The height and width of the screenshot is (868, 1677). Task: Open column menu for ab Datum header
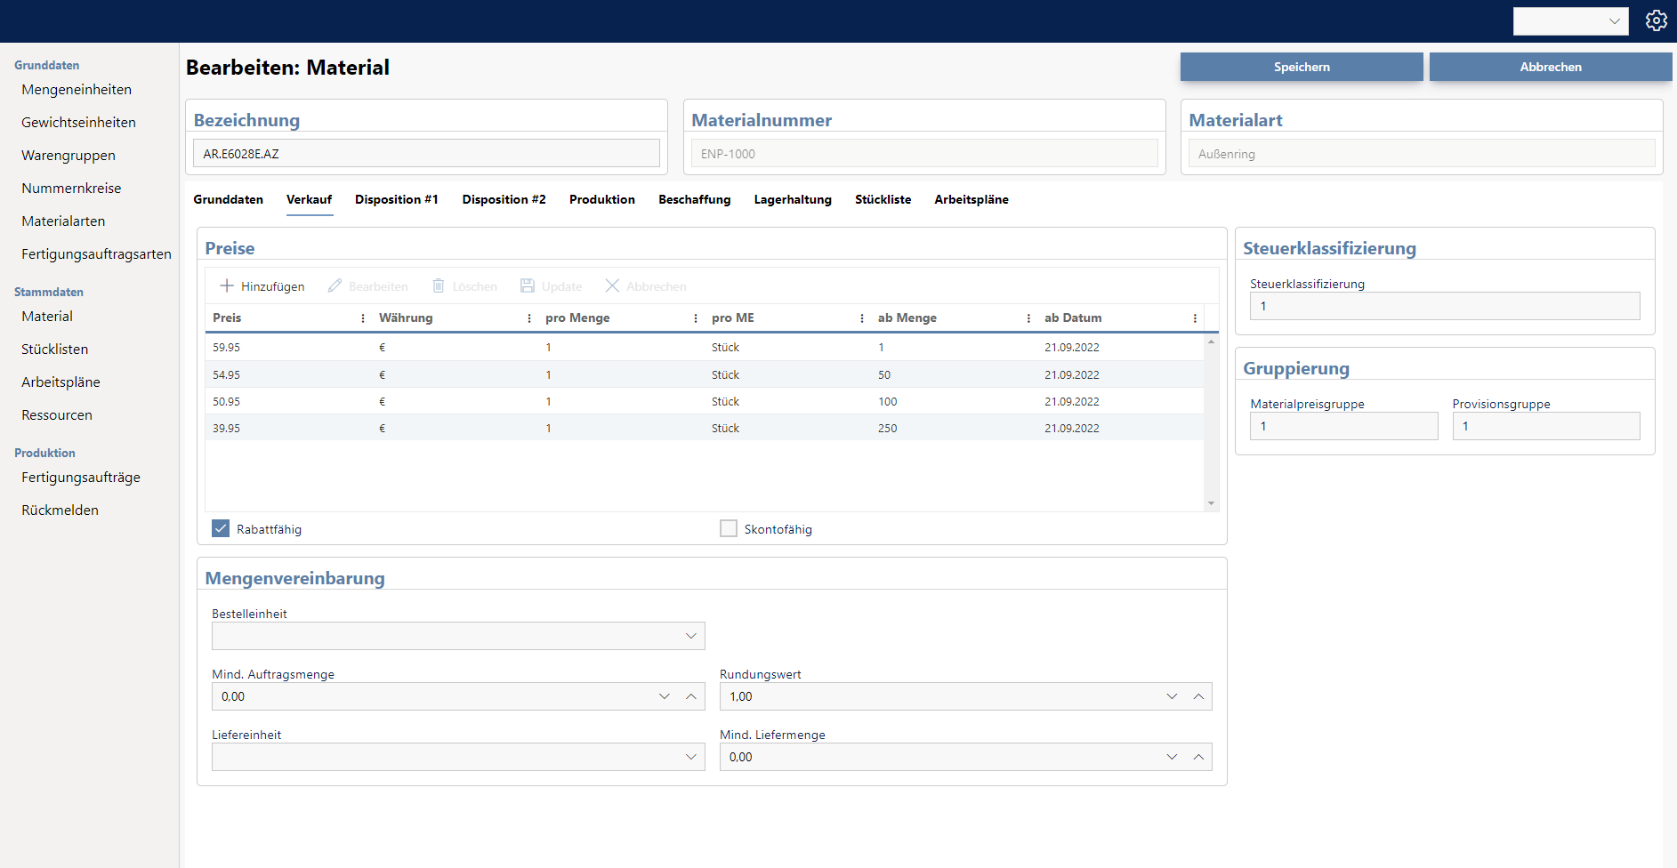[1195, 318]
